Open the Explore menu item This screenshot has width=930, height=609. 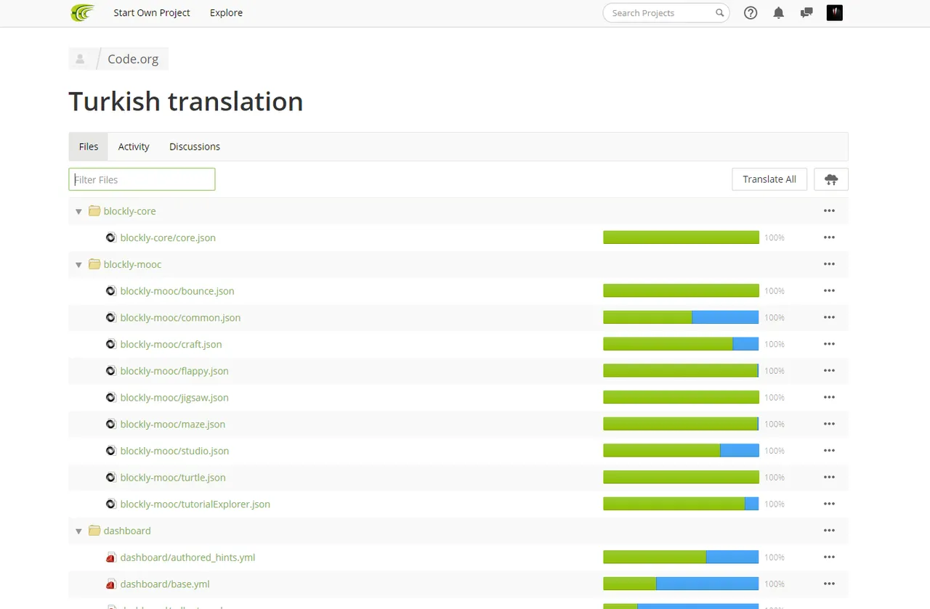[x=226, y=13]
